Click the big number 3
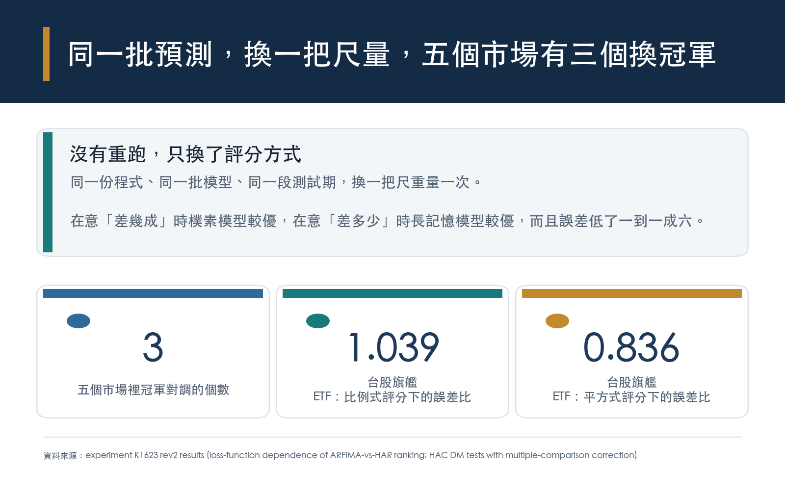 click(153, 347)
